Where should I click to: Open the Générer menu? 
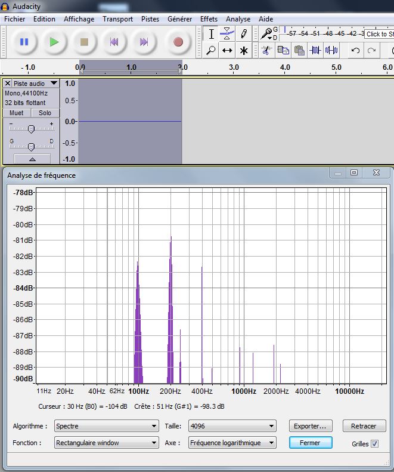[x=179, y=19]
